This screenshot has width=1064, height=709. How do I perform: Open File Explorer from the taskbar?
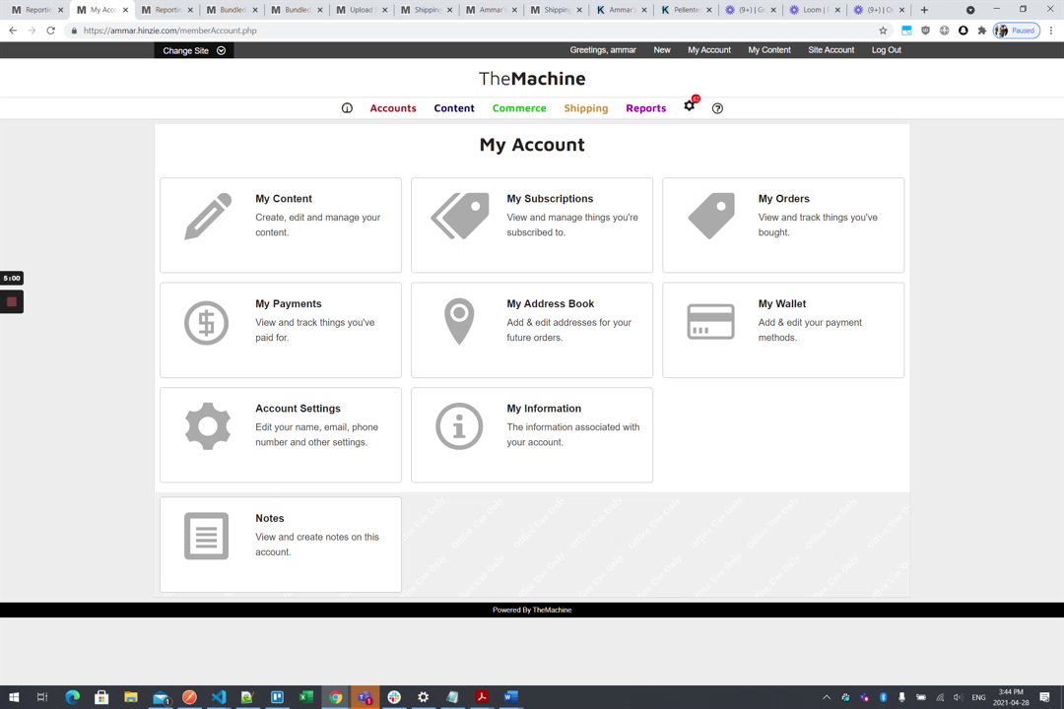pyautogui.click(x=131, y=697)
